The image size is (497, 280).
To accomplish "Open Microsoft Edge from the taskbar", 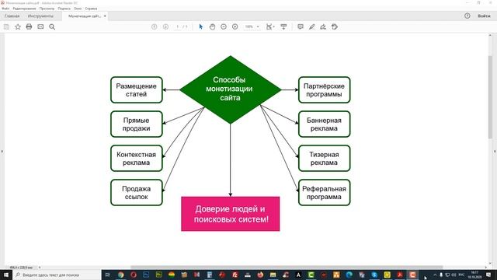I will click(x=349, y=275).
